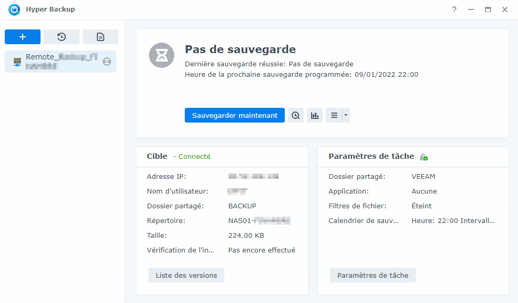The width and height of the screenshot is (518, 303).
Task: Show backup statistics with bar chart icon
Action: pyautogui.click(x=315, y=115)
